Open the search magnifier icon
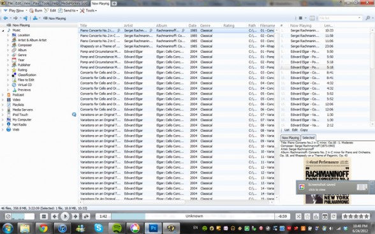This screenshot has height=234, width=375. tap(368, 18)
